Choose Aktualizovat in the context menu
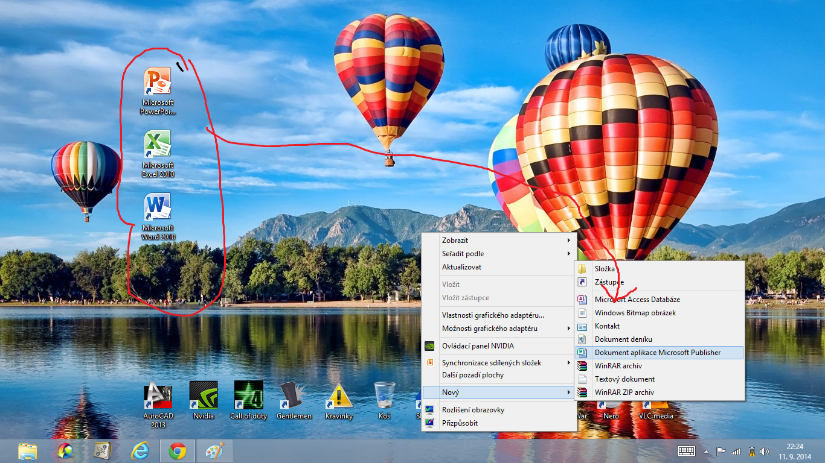This screenshot has width=825, height=463. [x=462, y=267]
